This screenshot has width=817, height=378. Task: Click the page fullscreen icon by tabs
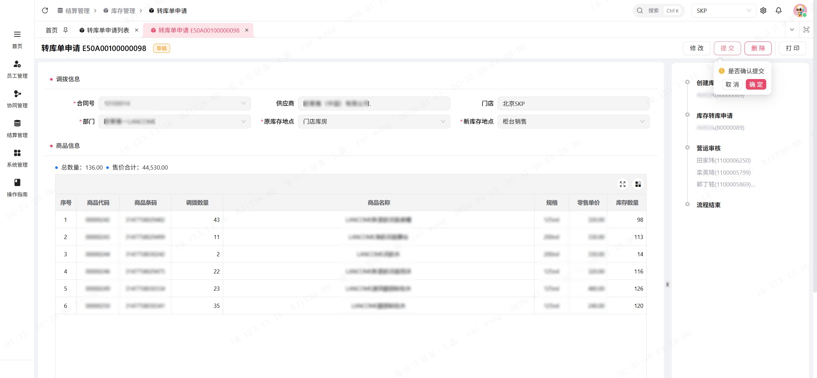point(806,30)
